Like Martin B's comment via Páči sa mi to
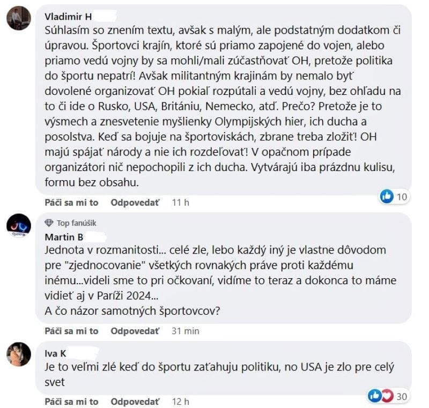The image size is (429, 408). click(x=72, y=331)
